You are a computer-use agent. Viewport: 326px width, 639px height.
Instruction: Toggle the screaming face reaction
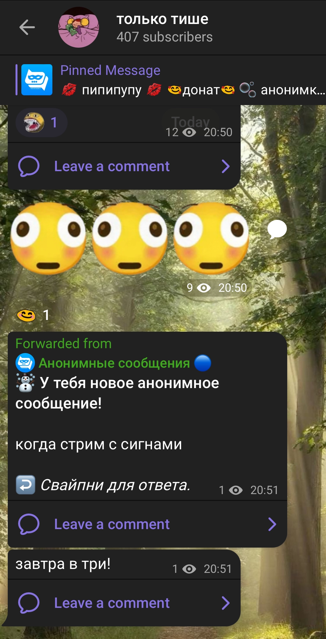coord(41,123)
